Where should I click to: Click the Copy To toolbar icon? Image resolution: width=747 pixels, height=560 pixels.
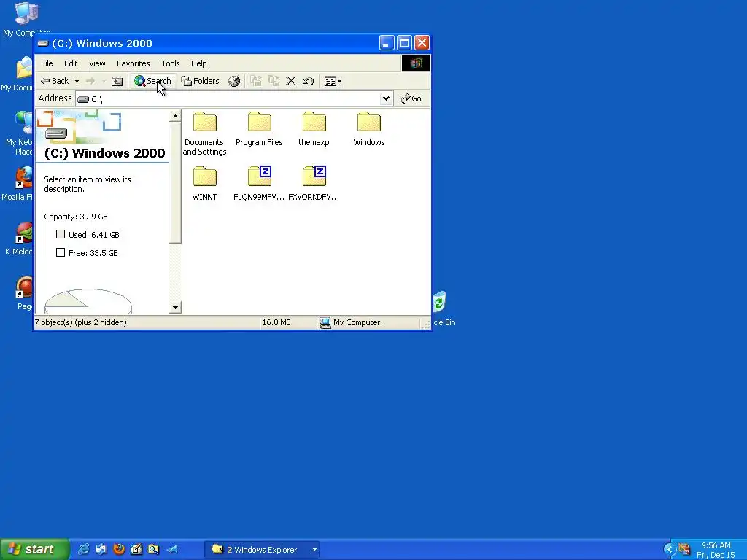point(273,81)
